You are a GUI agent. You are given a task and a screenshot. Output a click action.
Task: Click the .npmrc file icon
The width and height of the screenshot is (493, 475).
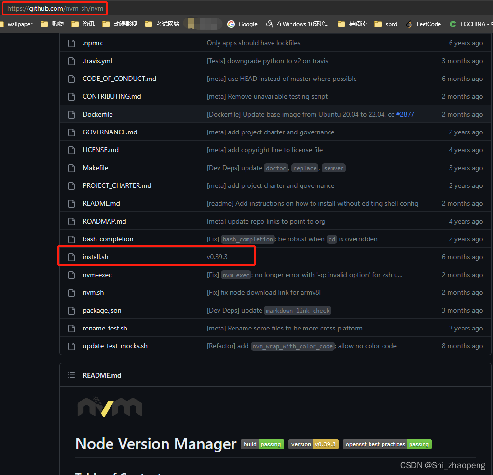[x=72, y=43]
